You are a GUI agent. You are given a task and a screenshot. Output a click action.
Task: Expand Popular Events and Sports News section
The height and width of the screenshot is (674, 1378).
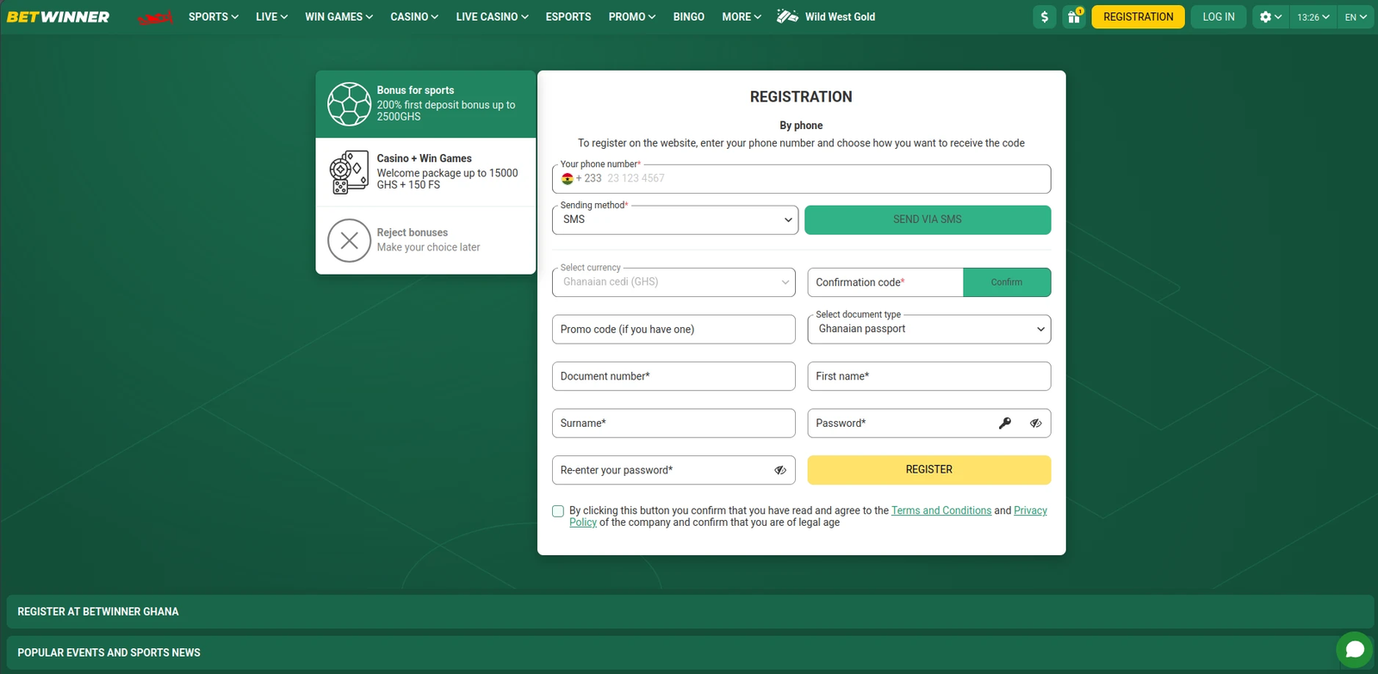pos(690,653)
